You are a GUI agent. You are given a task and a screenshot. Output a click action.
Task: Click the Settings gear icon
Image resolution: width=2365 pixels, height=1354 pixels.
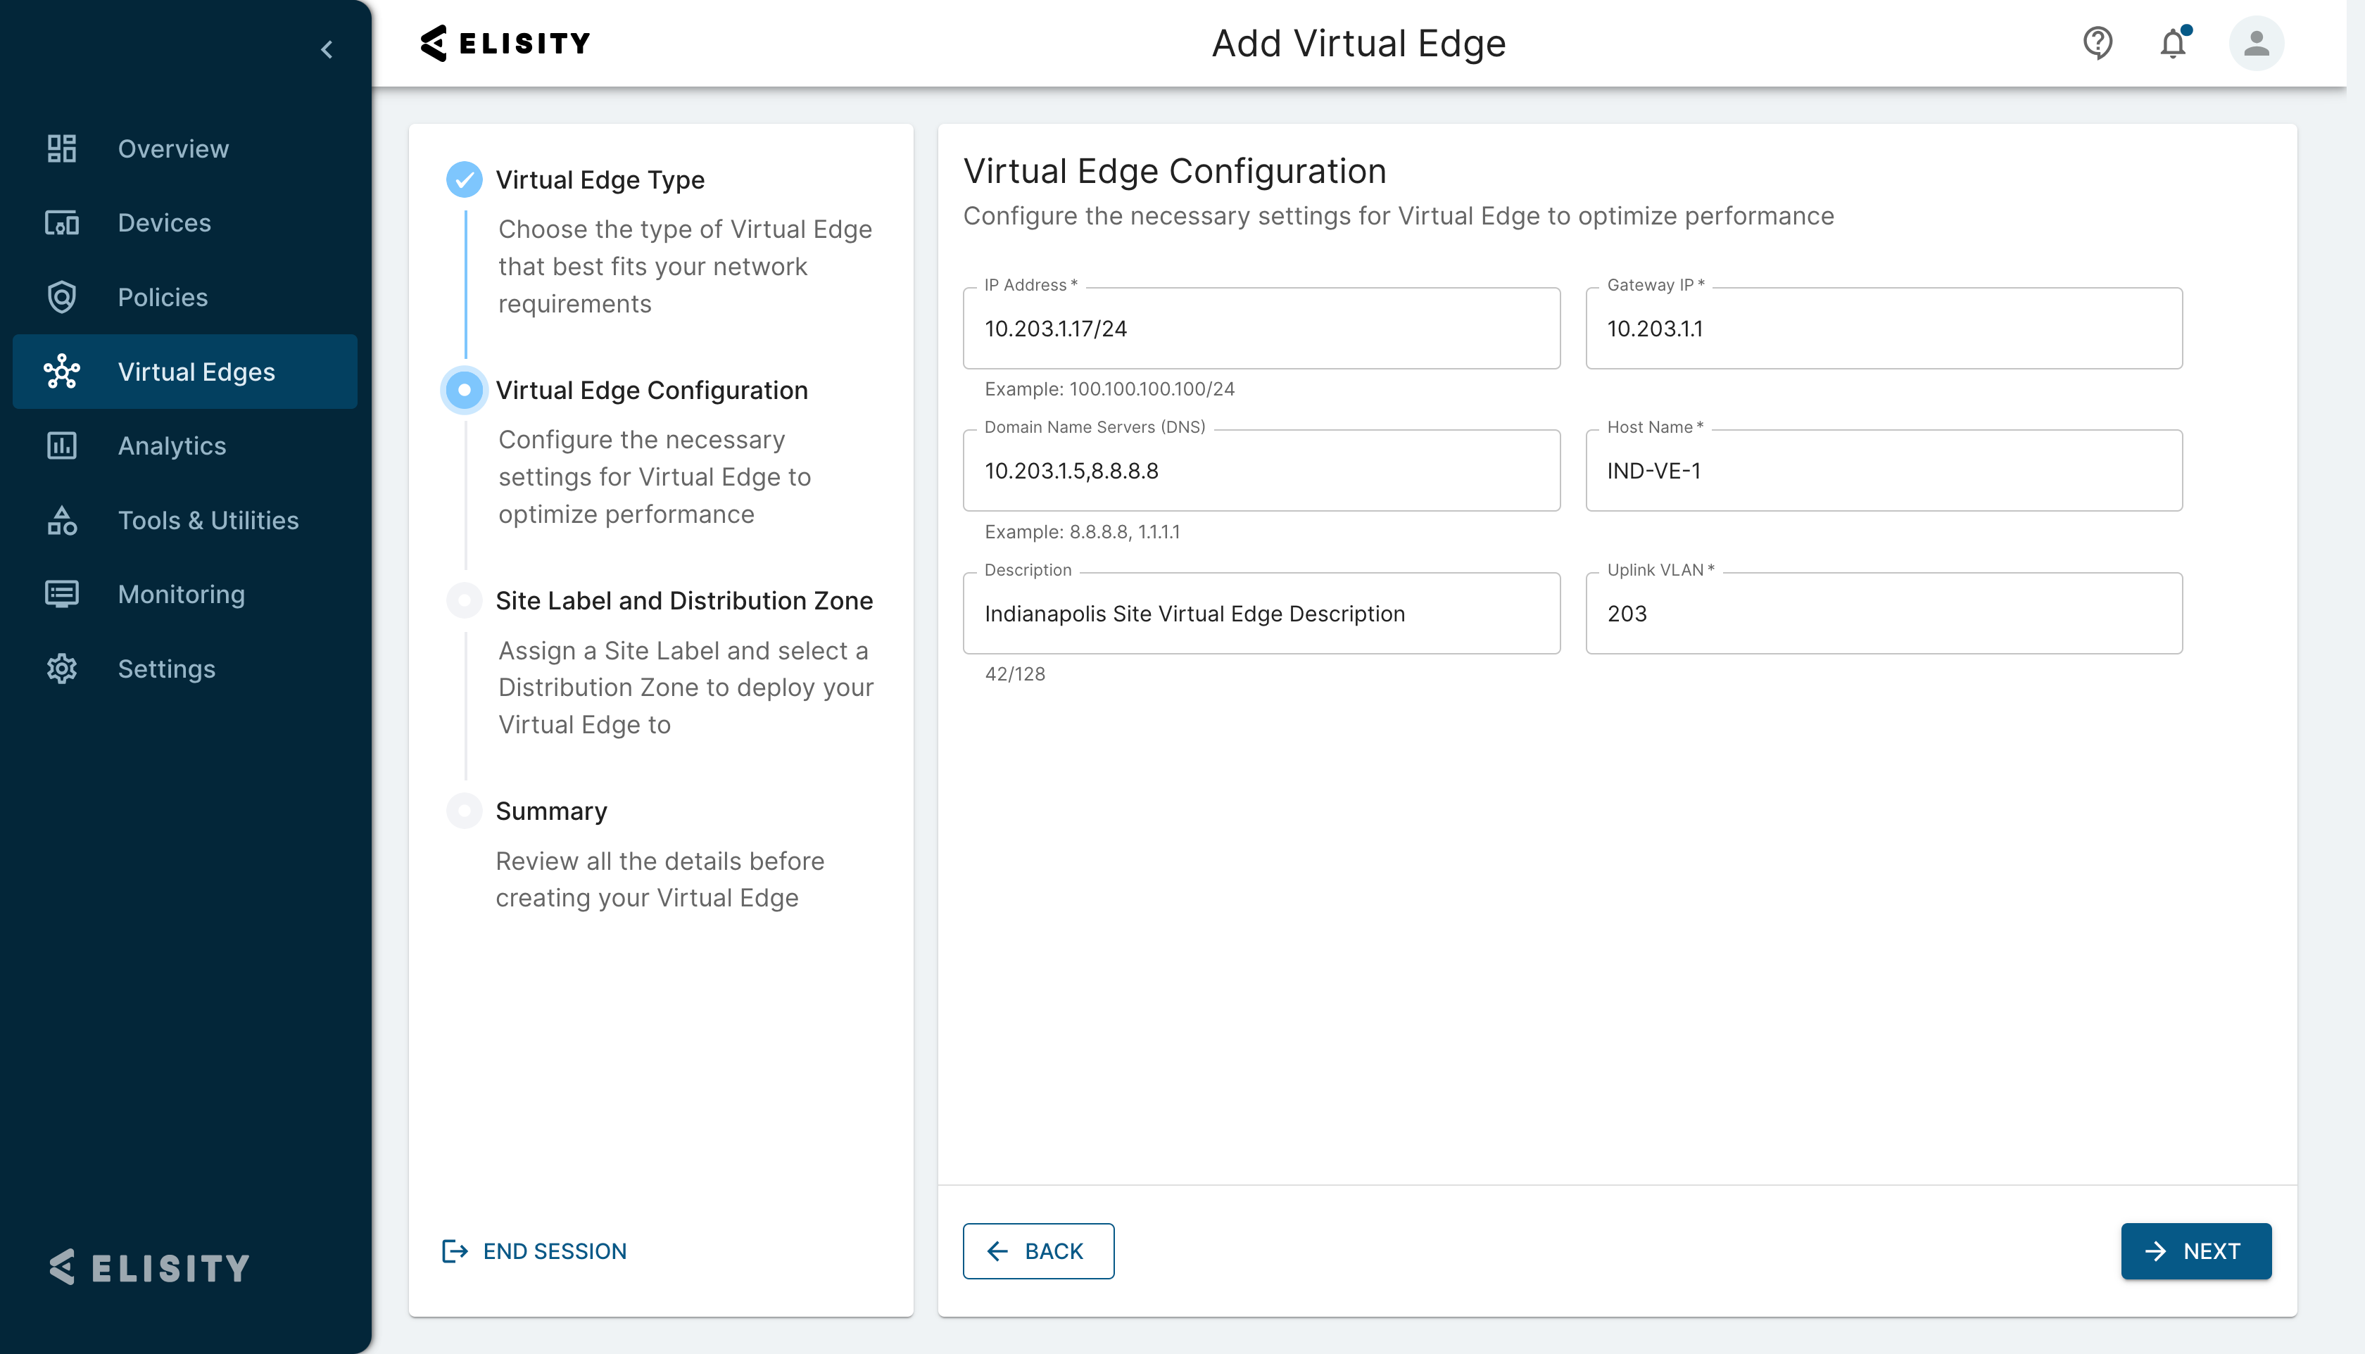61,669
